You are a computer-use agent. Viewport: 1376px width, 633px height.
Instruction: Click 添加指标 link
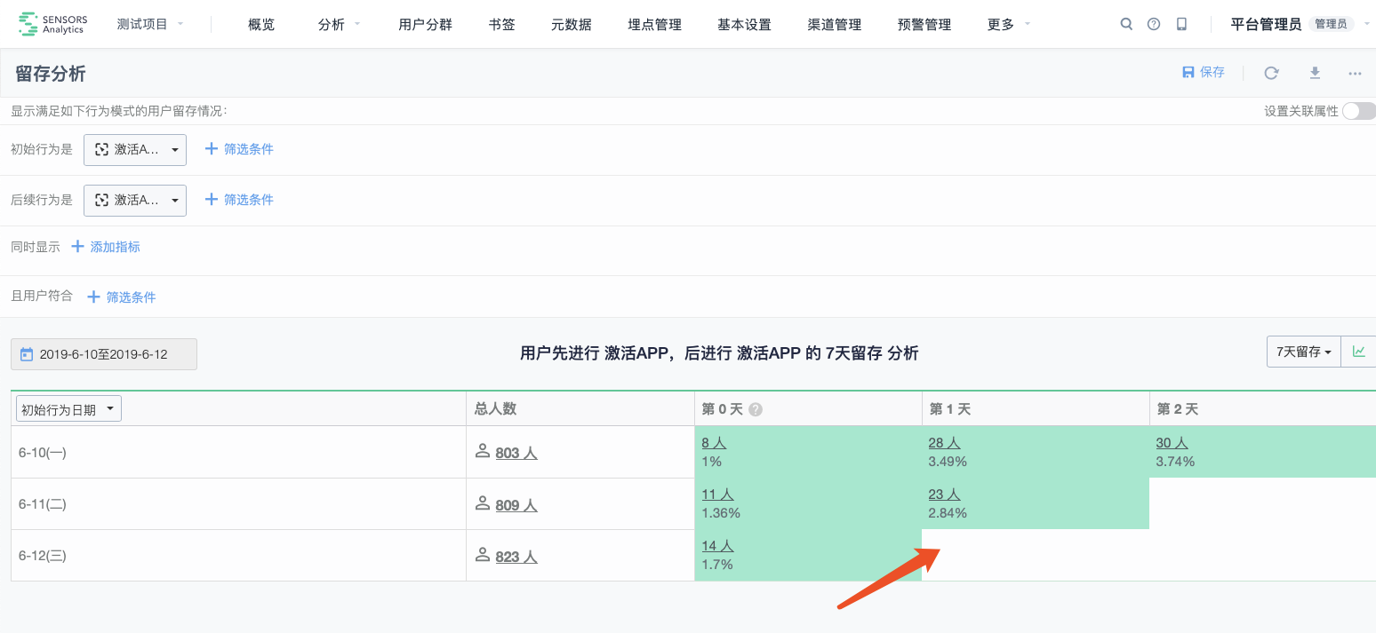pyautogui.click(x=116, y=247)
